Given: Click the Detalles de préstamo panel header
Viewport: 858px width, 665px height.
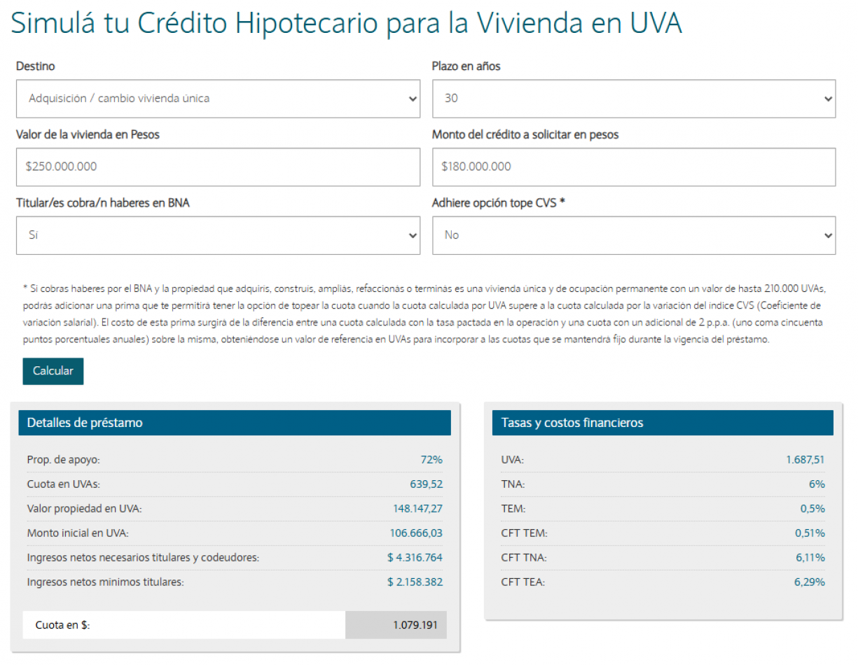Looking at the screenshot, I should [234, 423].
